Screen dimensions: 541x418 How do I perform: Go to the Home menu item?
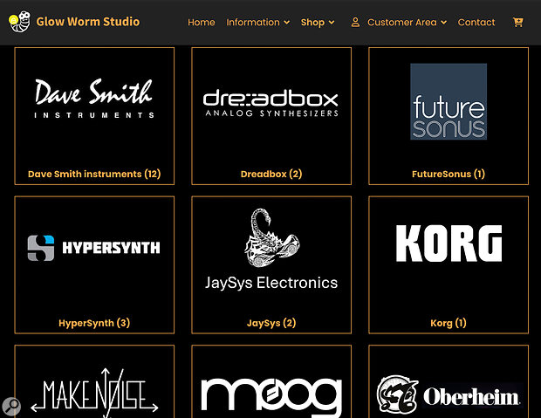(202, 23)
